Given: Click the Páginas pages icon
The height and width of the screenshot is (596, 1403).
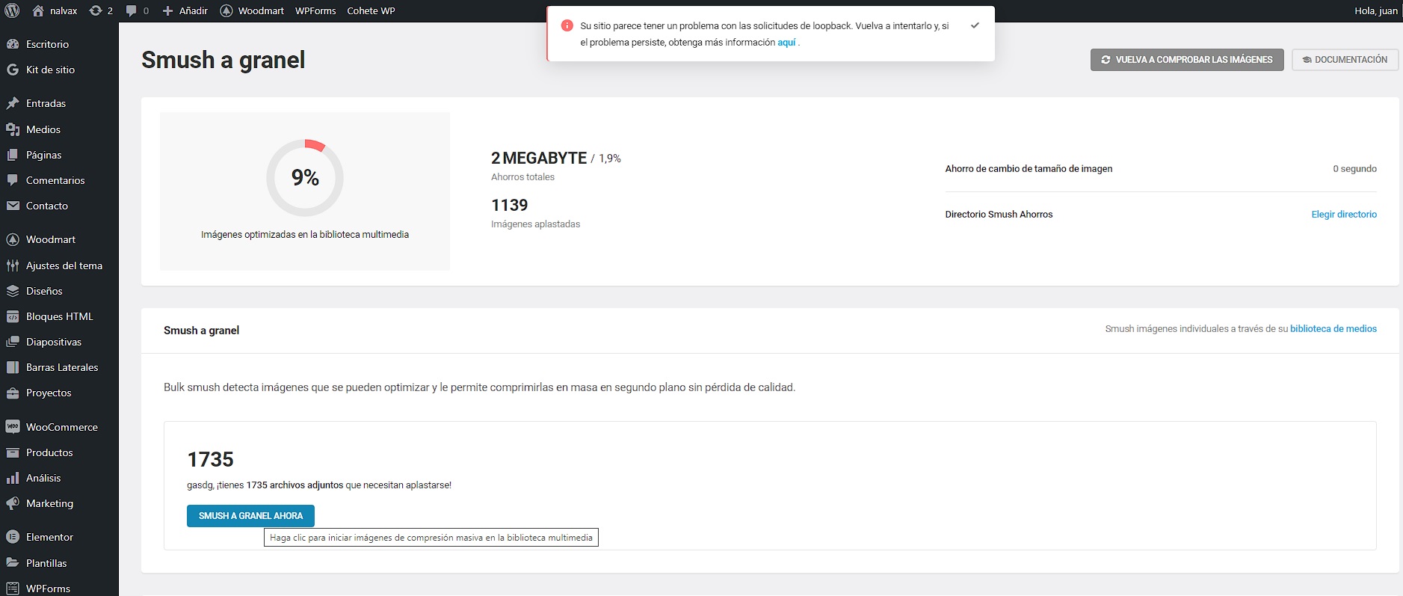Looking at the screenshot, I should 13,155.
